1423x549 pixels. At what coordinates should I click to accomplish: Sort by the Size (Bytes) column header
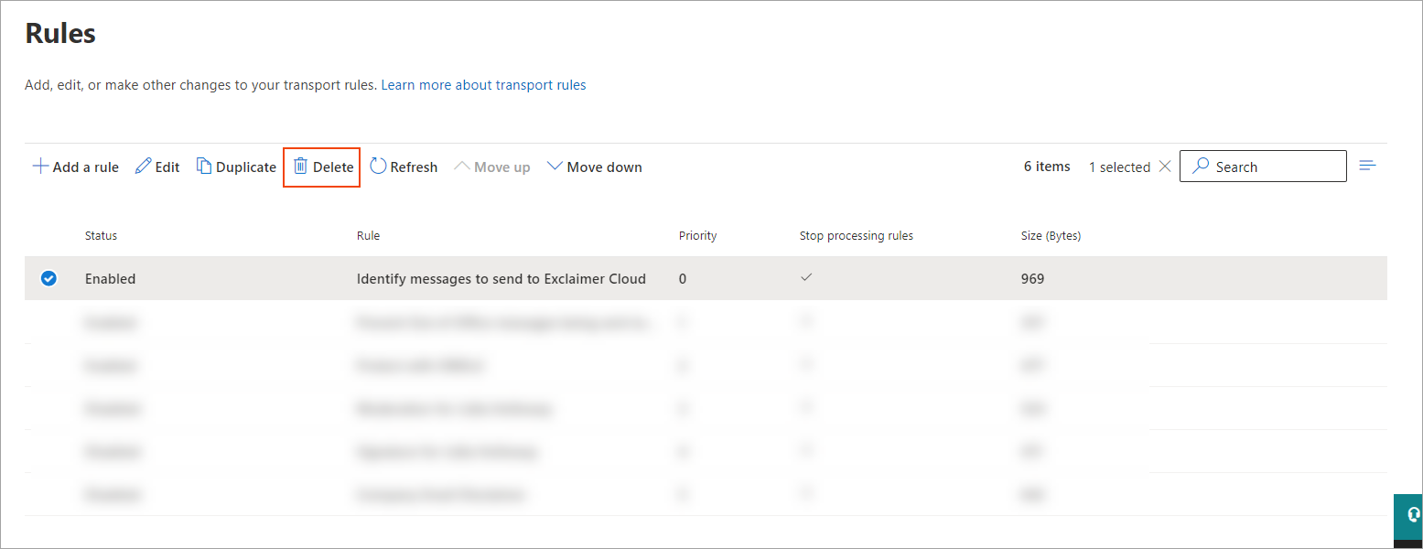(x=1051, y=236)
